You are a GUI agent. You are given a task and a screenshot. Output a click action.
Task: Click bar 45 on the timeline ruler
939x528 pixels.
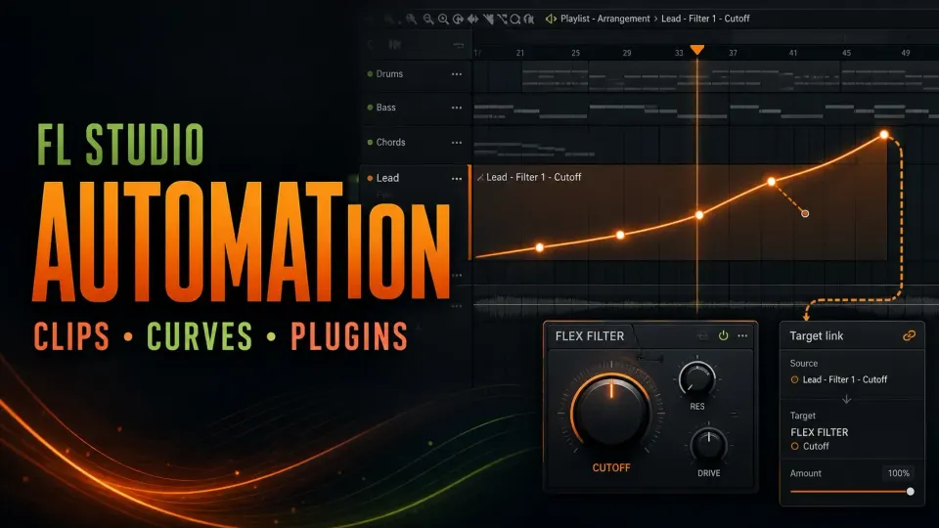[x=846, y=53]
